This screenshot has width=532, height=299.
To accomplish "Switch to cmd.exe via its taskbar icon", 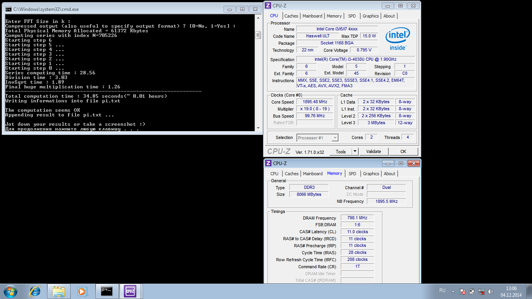I will pyautogui.click(x=107, y=291).
